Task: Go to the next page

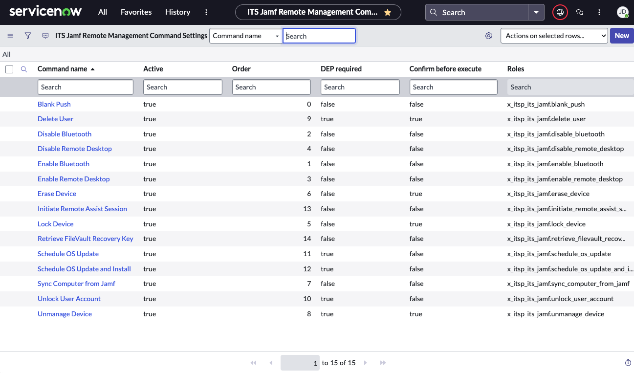Action: point(365,363)
